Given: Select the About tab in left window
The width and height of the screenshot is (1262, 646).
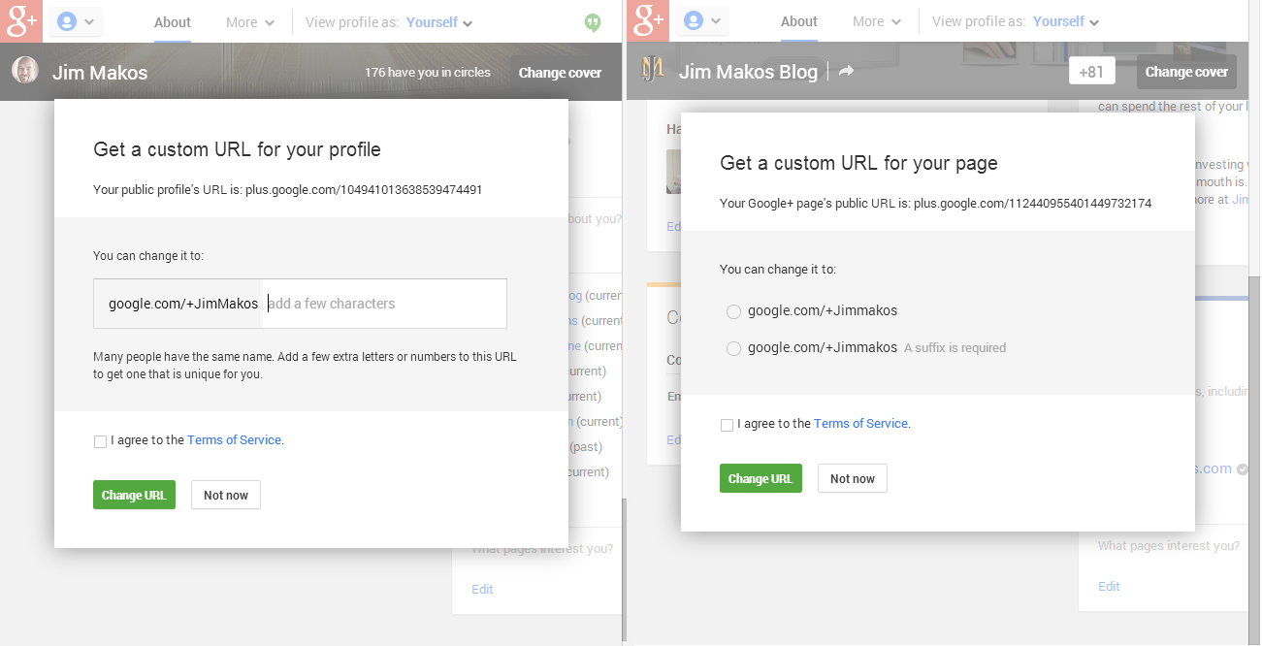Looking at the screenshot, I should 173,22.
